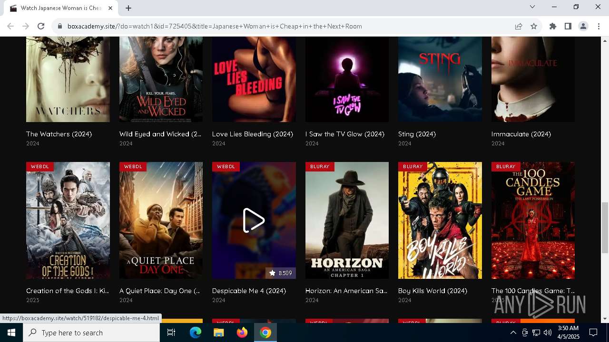Launch Firefox from taskbar
Screen dimensions: 609x342
[x=242, y=332]
